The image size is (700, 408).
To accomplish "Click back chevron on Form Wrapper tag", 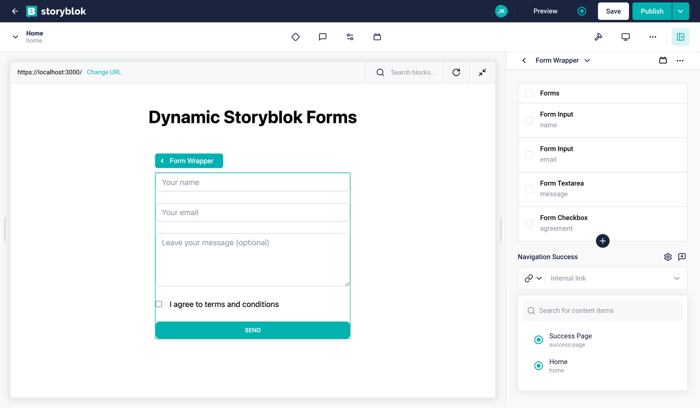I will 162,161.
